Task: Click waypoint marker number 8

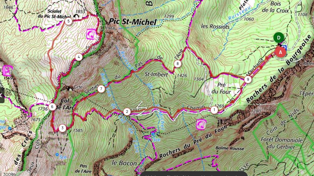Action: pos(177,64)
